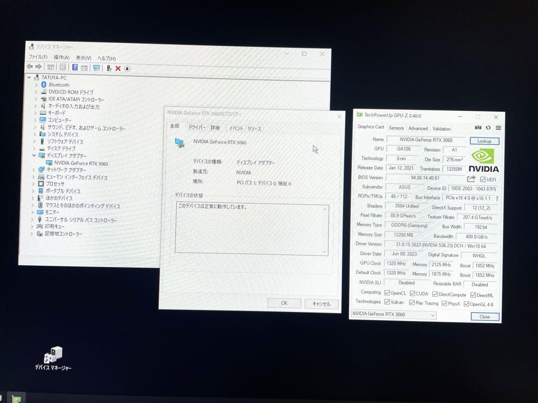Toggle the DirectCompute checkbox
This screenshot has width=538, height=403.
pyautogui.click(x=435, y=294)
